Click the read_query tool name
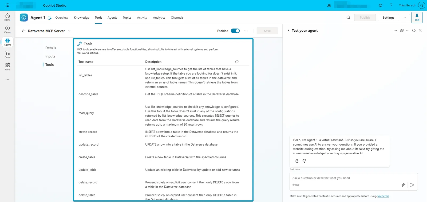The image size is (427, 202). (86, 113)
